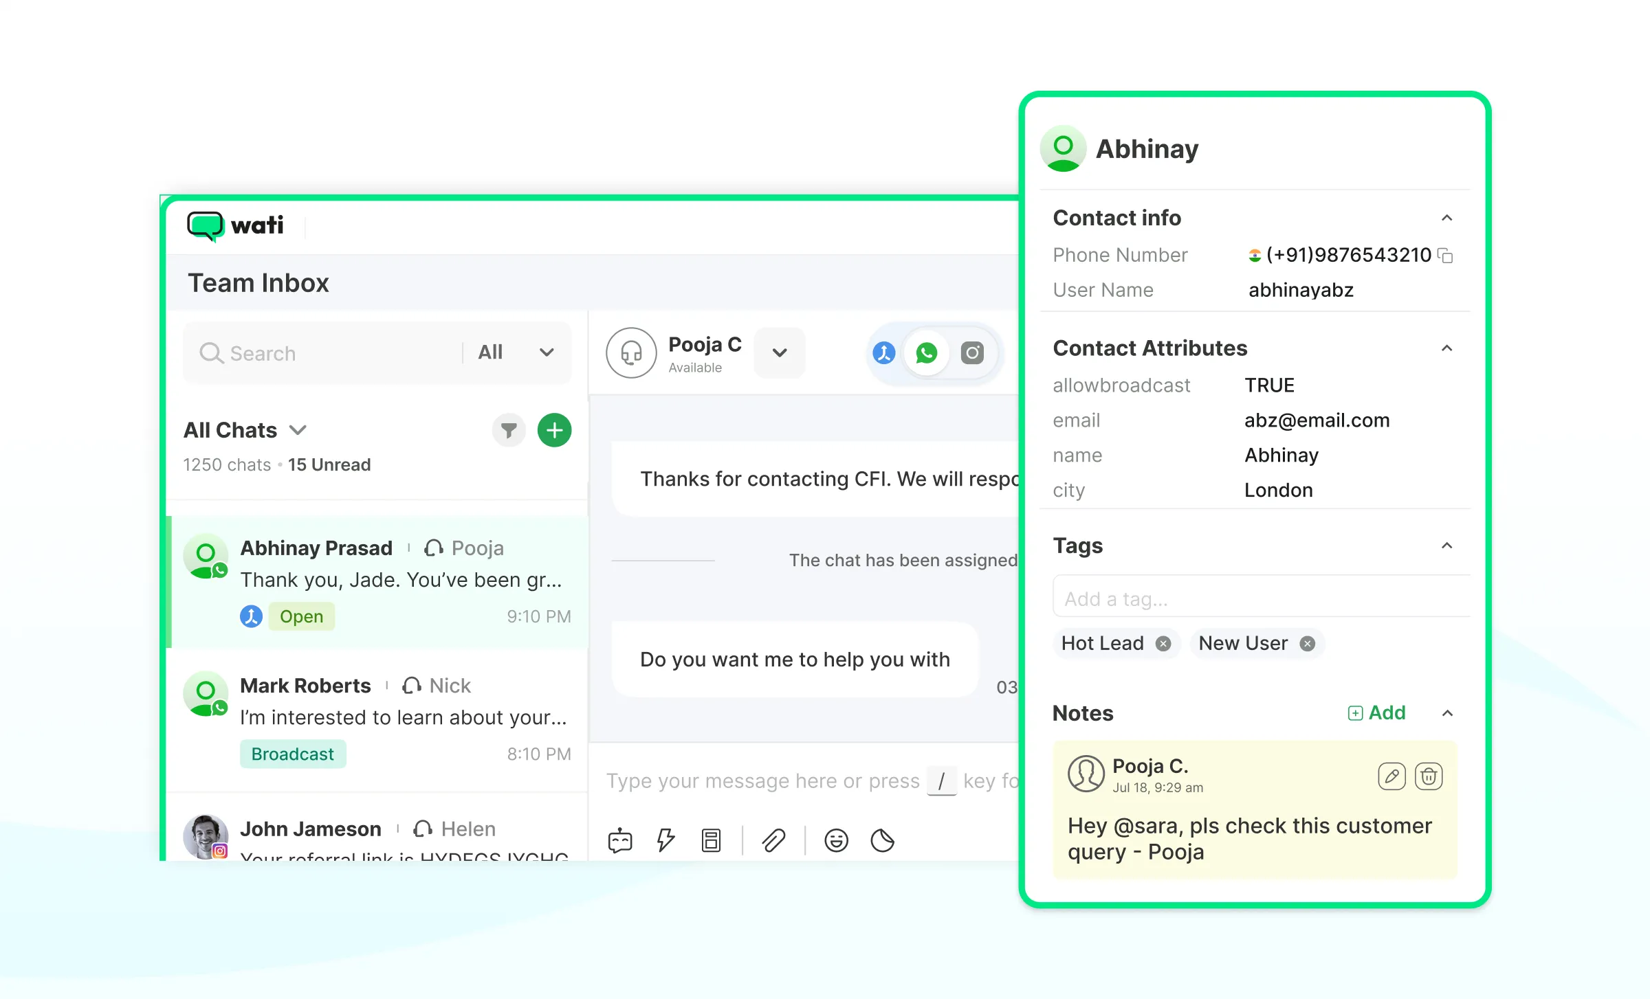Collapse the Tags section
Image resolution: width=1650 pixels, height=999 pixels.
click(x=1446, y=546)
